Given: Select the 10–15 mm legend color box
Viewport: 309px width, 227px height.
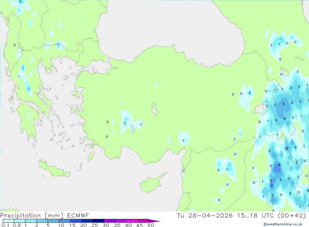Looking at the screenshot, I should pos(65,221).
